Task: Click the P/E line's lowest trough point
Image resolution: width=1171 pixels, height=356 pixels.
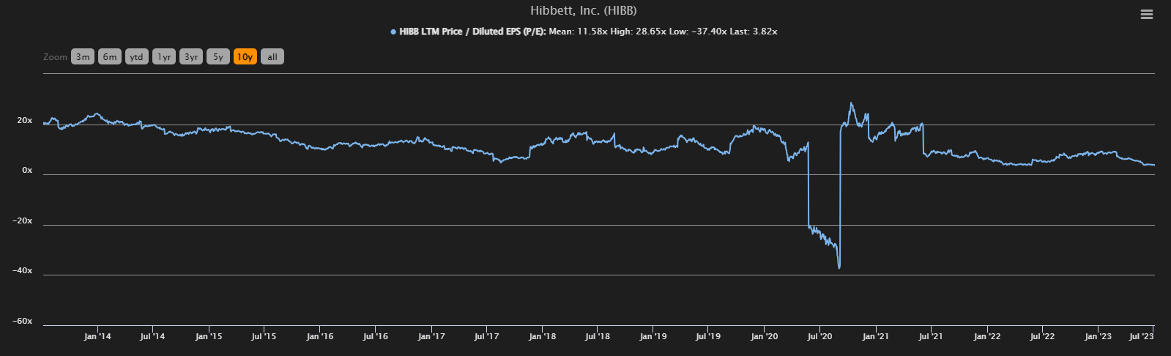Action: pyautogui.click(x=839, y=268)
